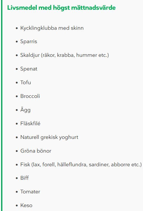The image size is (143, 211).
Task: Click the Biff list entry
Action: pyautogui.click(x=24, y=178)
